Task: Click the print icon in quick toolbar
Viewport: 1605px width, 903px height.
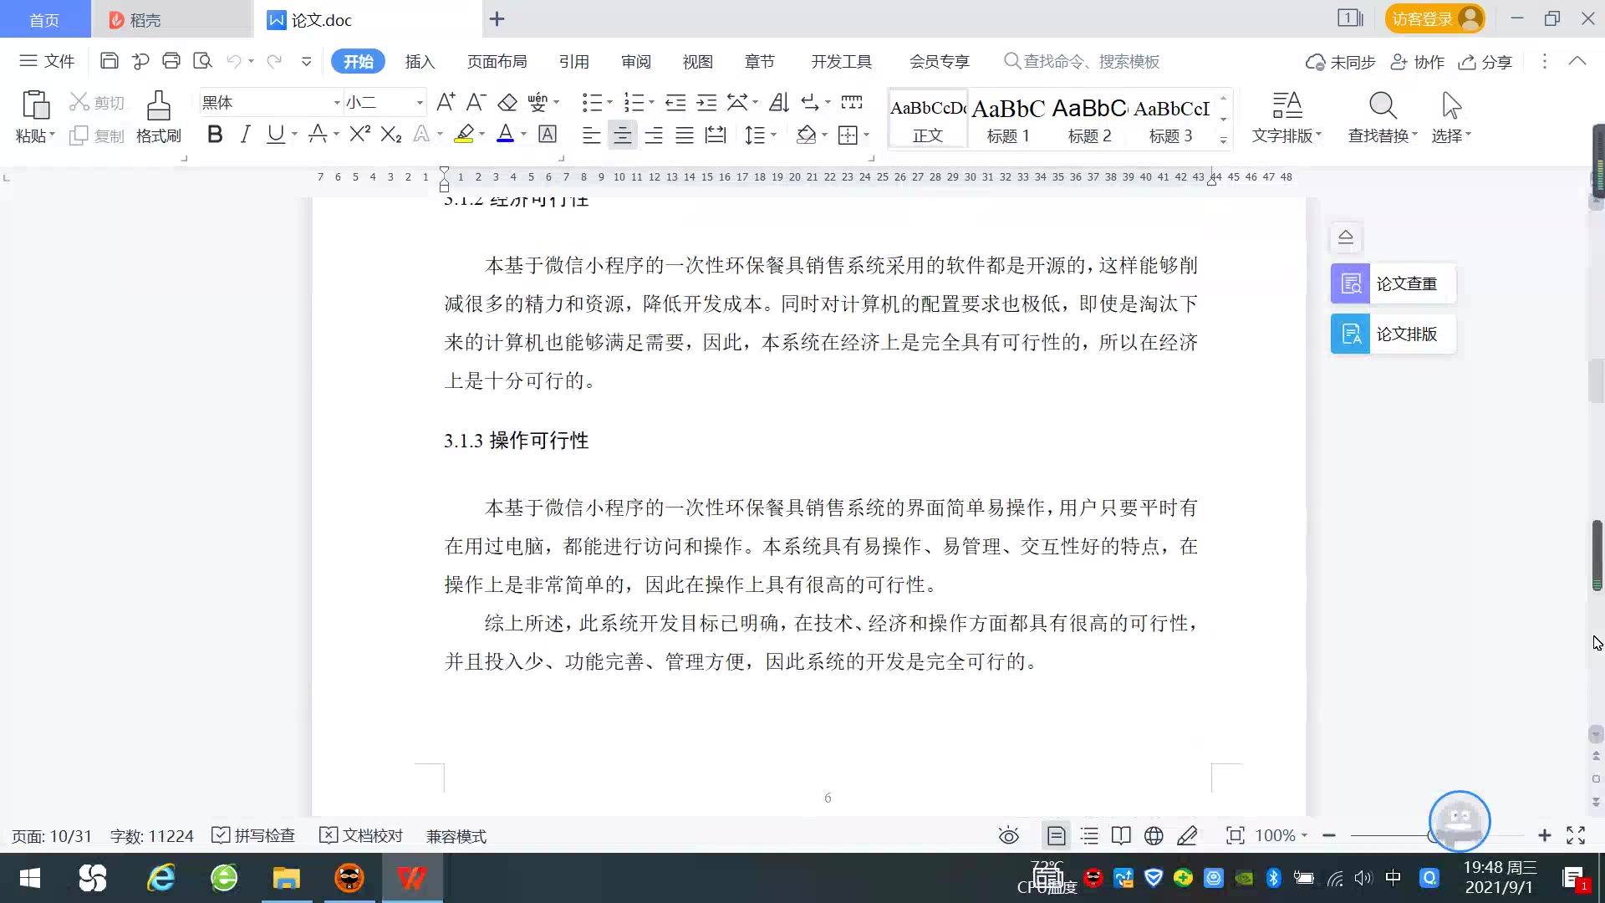Action: 171,61
